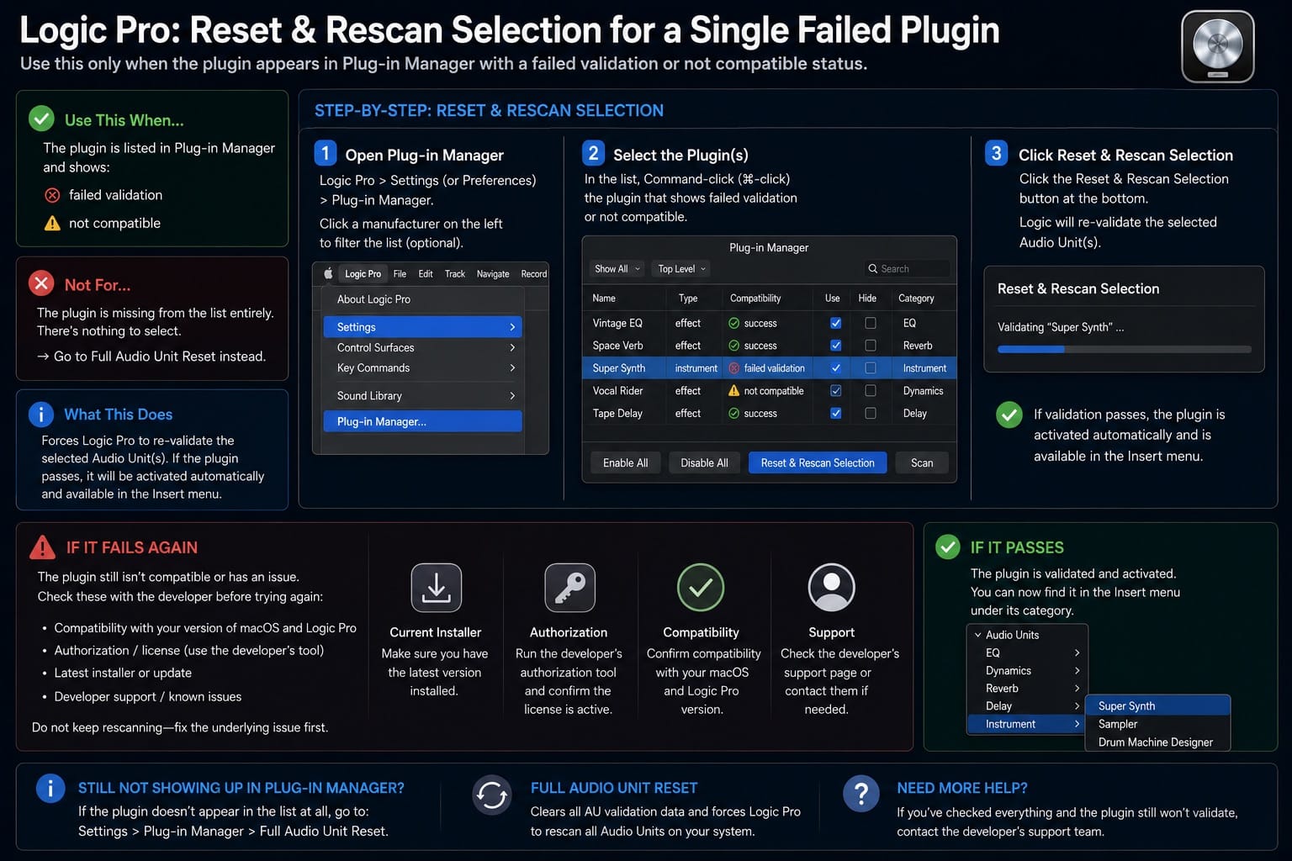This screenshot has width=1292, height=861.
Task: Select the Settings menu entry
Action: pos(423,327)
